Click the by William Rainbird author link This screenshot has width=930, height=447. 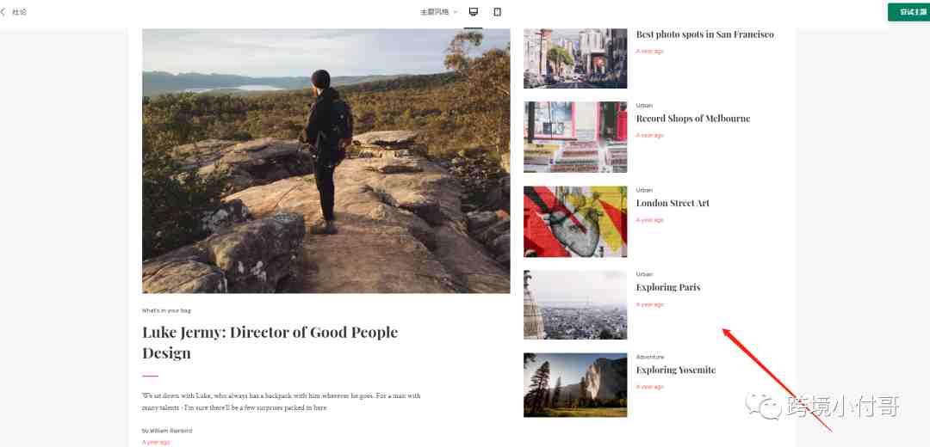pyautogui.click(x=167, y=431)
